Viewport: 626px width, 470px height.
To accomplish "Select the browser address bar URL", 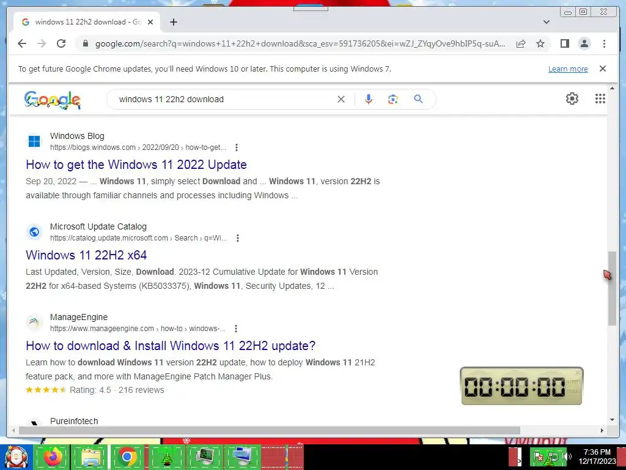I will tap(300, 43).
